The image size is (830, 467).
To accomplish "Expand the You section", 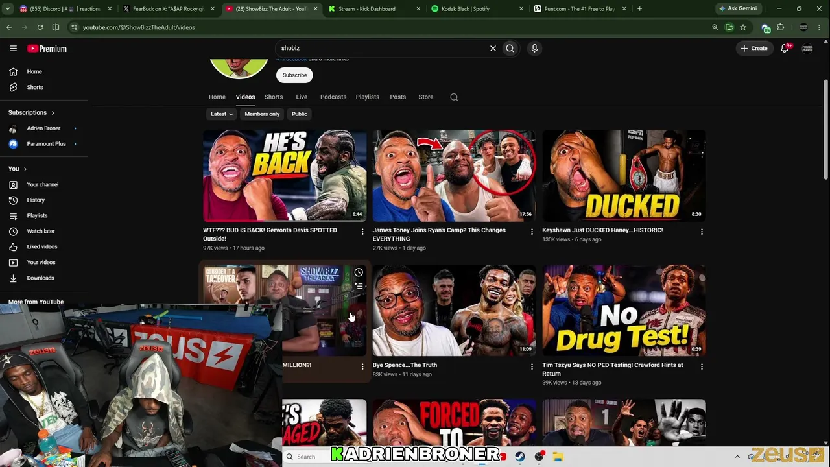I will (x=18, y=169).
